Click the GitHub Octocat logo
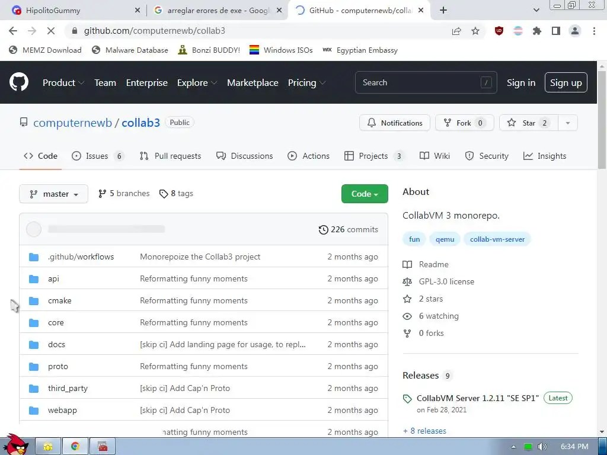Screen dimensions: 607x455 click(x=18, y=82)
